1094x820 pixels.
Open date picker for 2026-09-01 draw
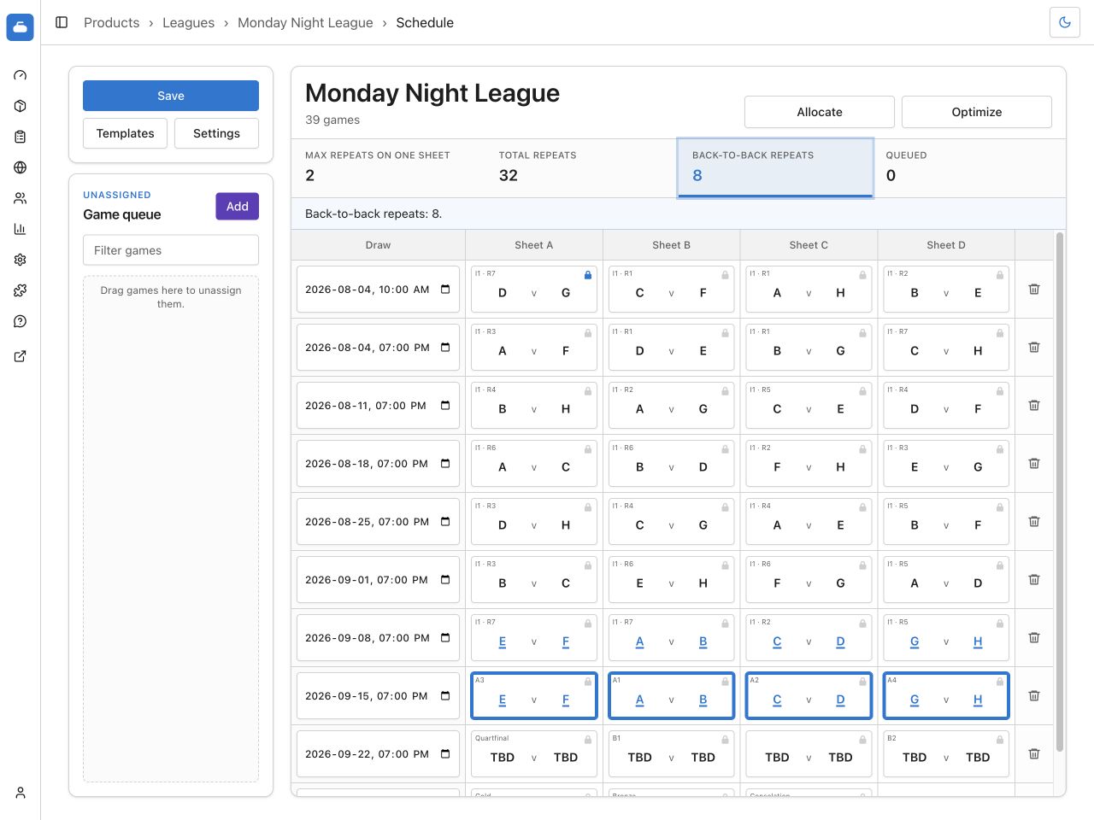445,580
